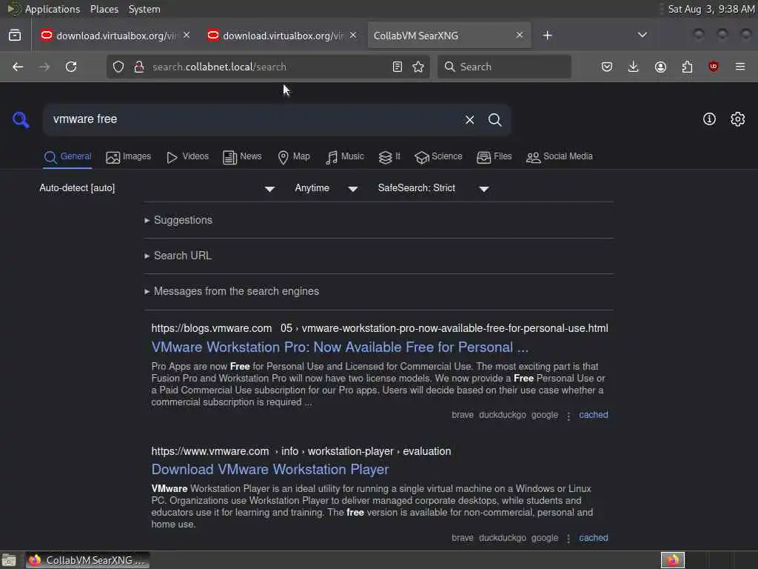758x569 pixels.
Task: Open SearXNG preferences gear icon
Action: click(738, 119)
